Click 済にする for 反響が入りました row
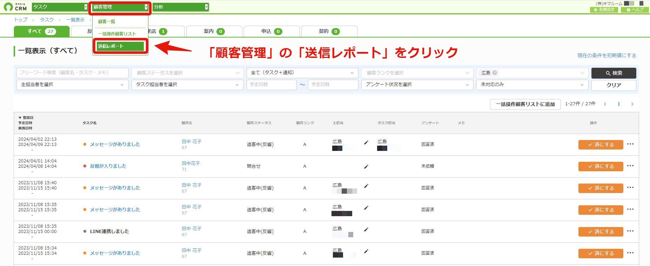The image size is (650, 266). (601, 166)
